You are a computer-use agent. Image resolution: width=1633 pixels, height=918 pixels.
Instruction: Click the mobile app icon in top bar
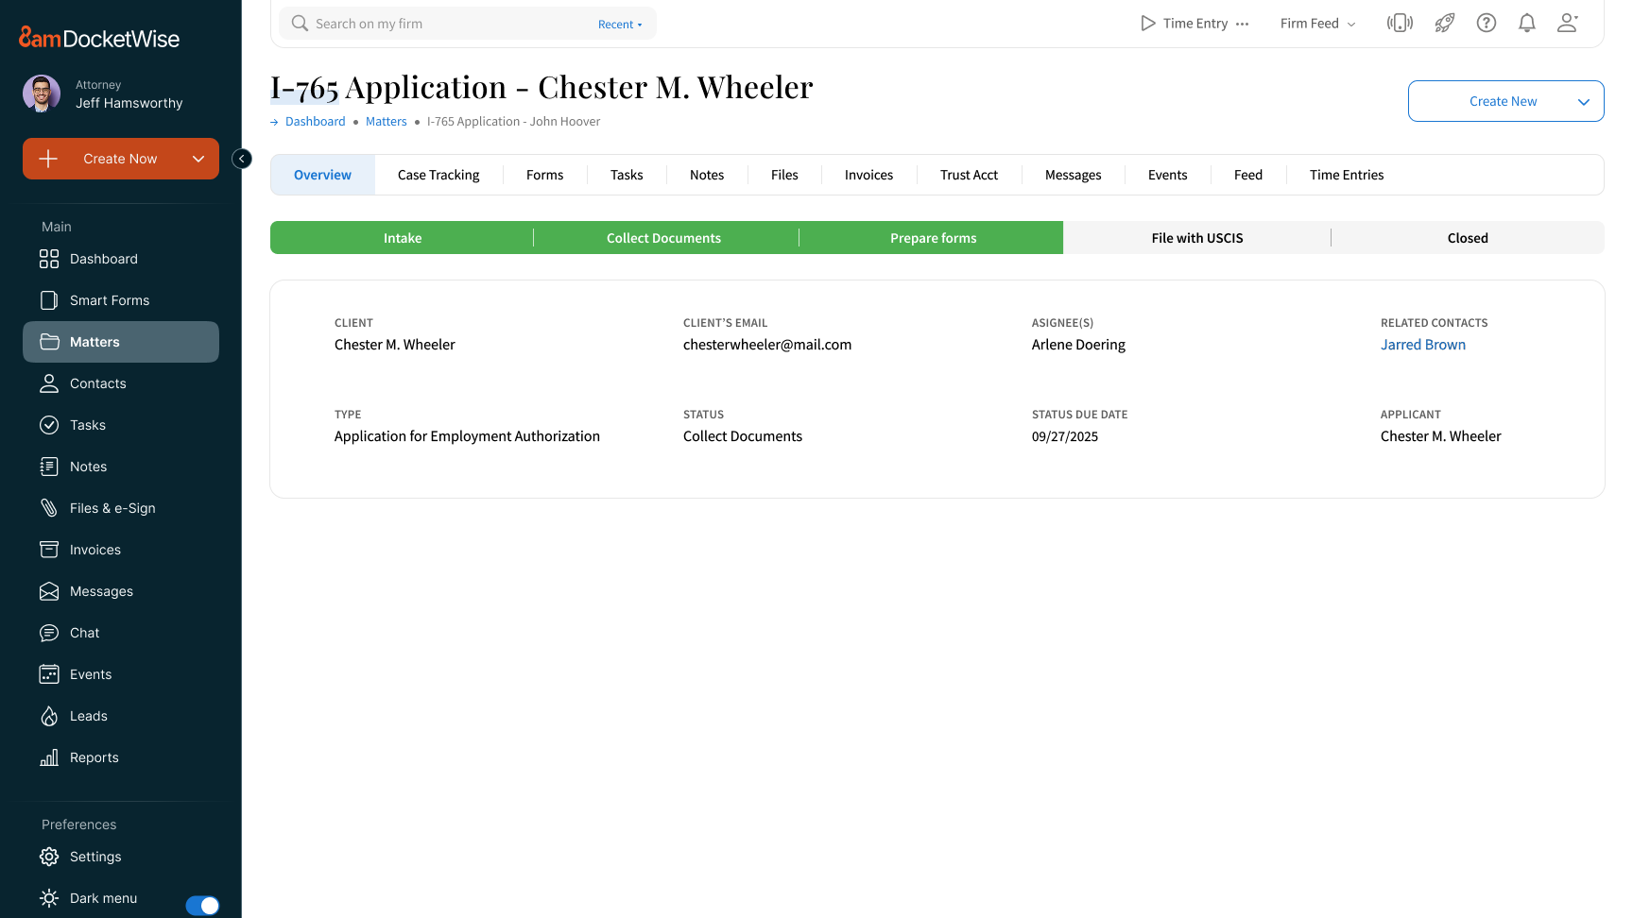[1400, 23]
